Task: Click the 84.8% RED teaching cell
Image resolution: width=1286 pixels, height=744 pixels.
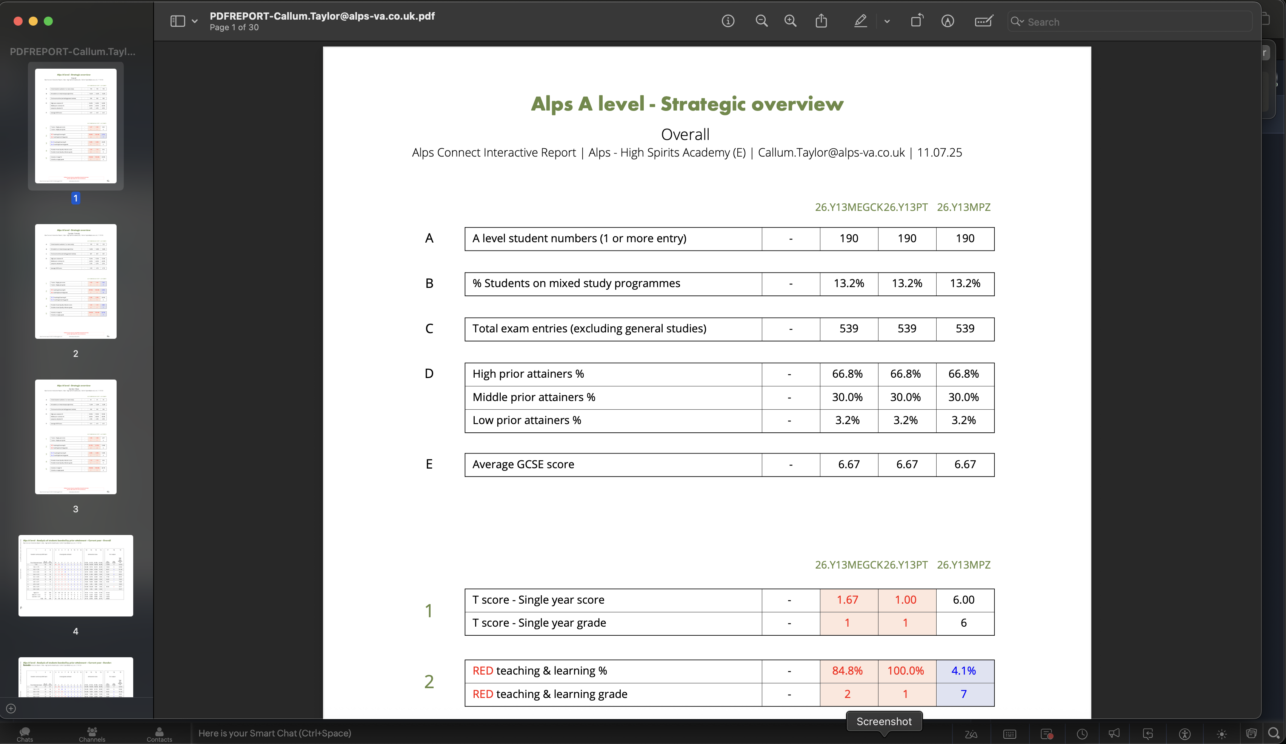Action: tap(849, 671)
